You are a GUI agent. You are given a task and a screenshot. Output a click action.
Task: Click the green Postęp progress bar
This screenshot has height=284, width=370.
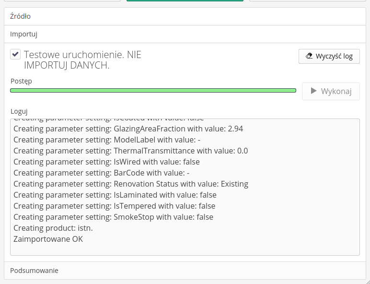pyautogui.click(x=153, y=90)
